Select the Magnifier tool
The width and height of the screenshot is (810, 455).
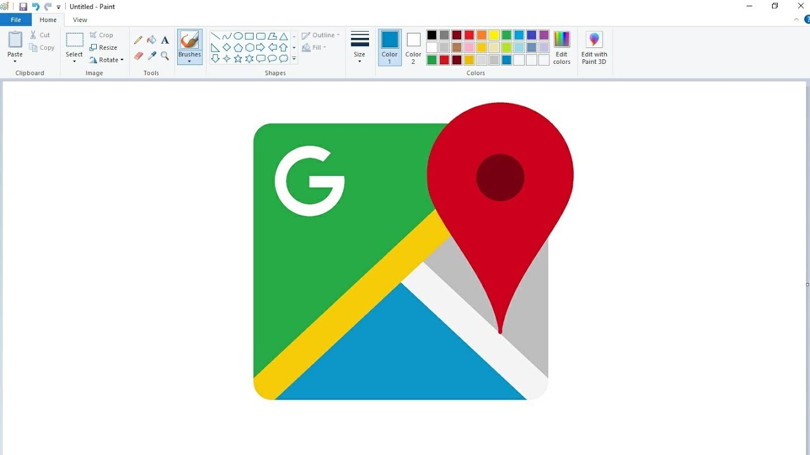coord(165,56)
